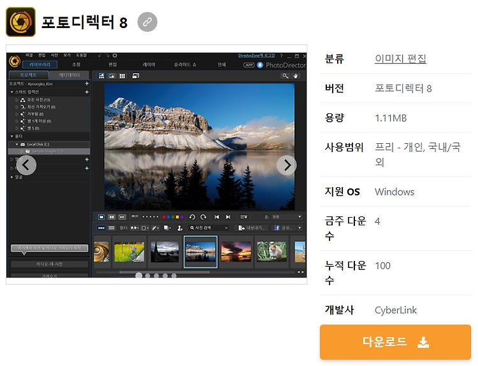Viewport: 478px width, 366px height.
Task: Apply the red color label
Action: click(x=164, y=217)
